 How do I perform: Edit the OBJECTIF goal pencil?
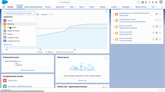[x=52, y=15]
